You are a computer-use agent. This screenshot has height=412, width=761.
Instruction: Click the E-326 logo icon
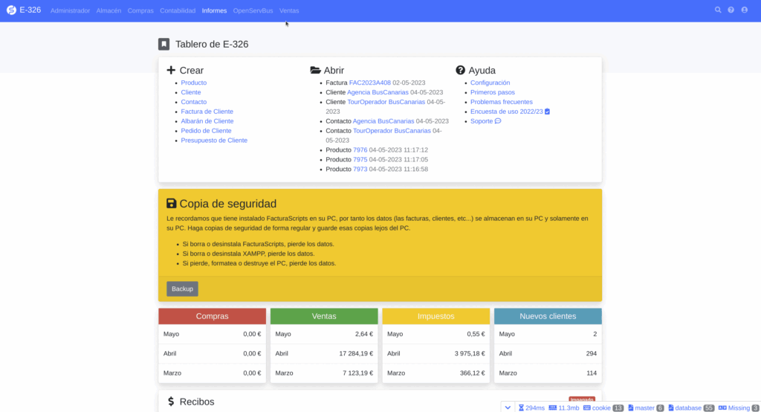pos(11,10)
